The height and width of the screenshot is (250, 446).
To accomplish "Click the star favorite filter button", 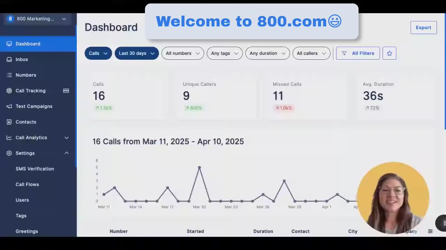I will click(389, 53).
